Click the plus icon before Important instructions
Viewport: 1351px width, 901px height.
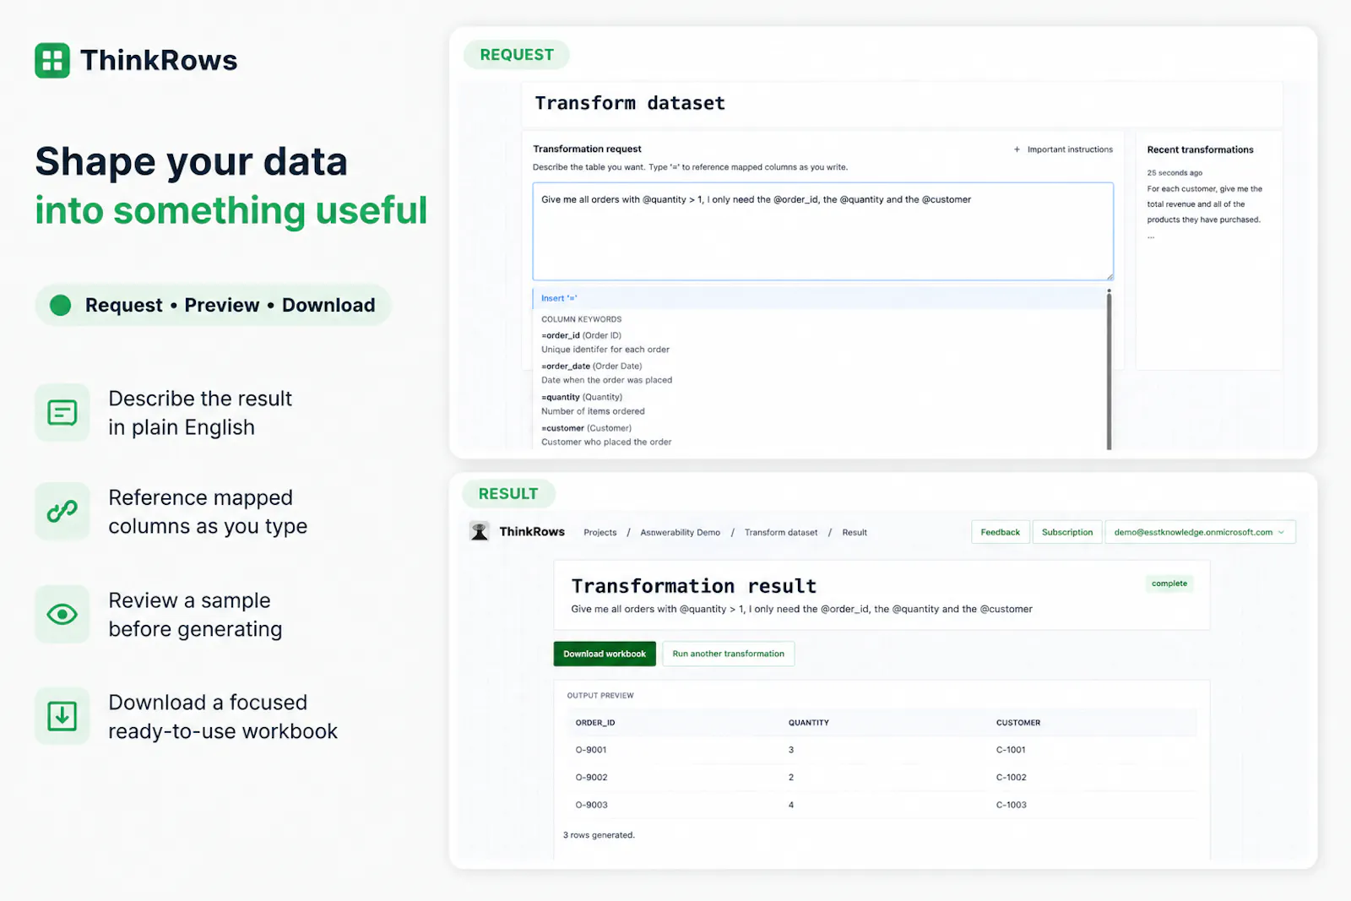coord(1017,149)
